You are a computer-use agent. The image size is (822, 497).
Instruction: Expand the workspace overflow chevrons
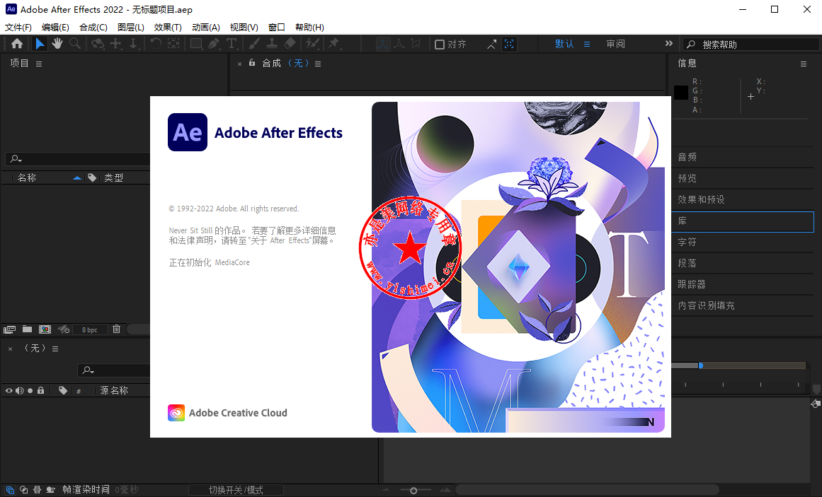coord(668,43)
